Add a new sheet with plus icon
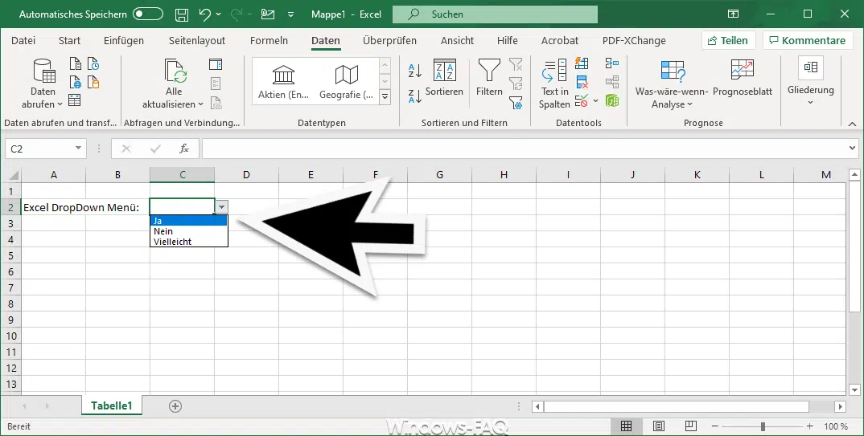The width and height of the screenshot is (864, 436). pyautogui.click(x=175, y=406)
